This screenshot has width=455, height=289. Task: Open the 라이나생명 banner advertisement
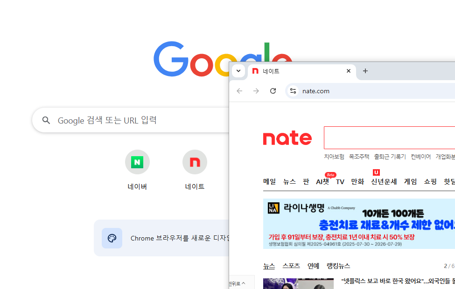click(359, 223)
